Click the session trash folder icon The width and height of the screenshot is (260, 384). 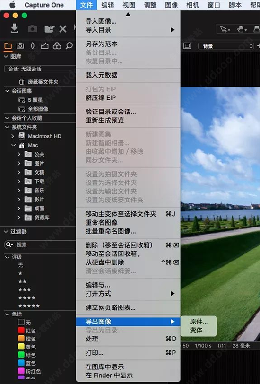pyautogui.click(x=22, y=82)
